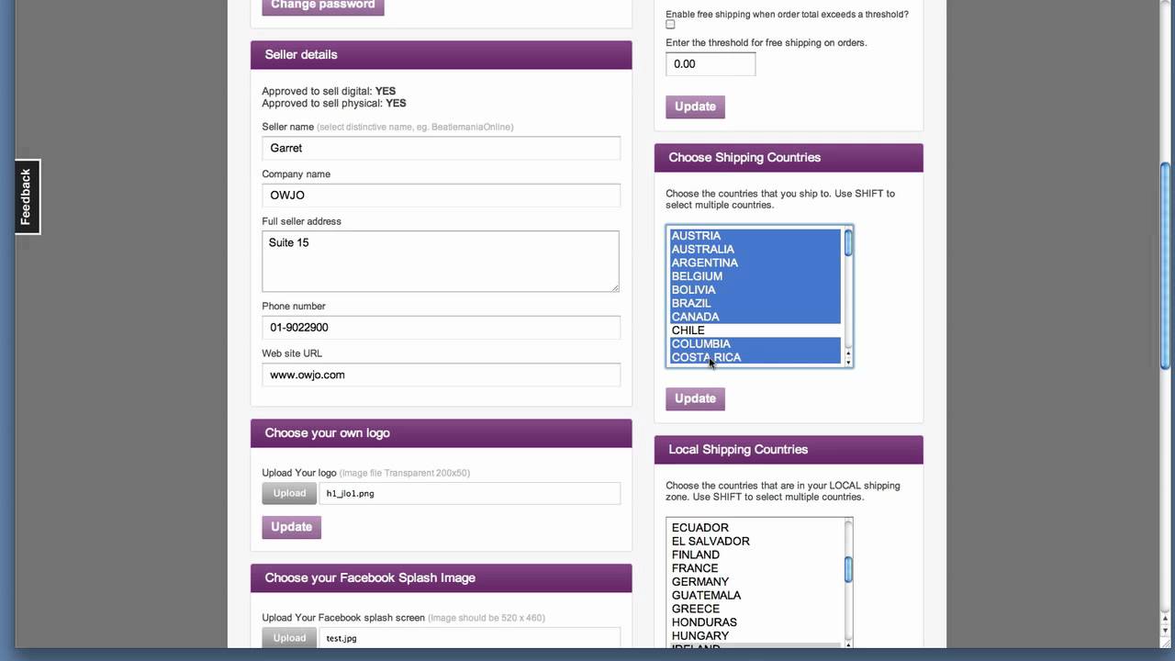Click the scroll-down arrow of shipping countries list

point(848,362)
